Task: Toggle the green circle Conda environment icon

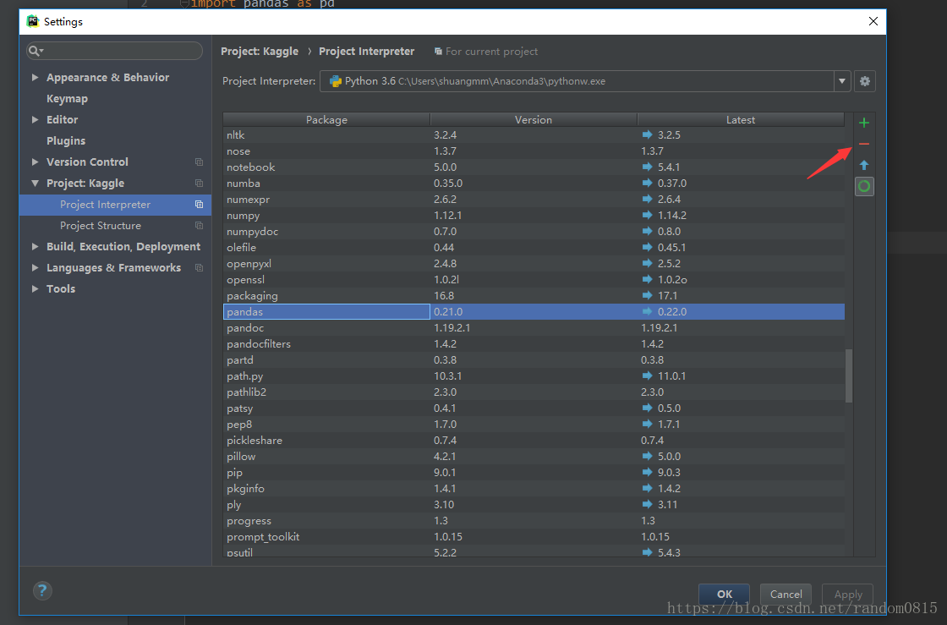Action: tap(863, 186)
